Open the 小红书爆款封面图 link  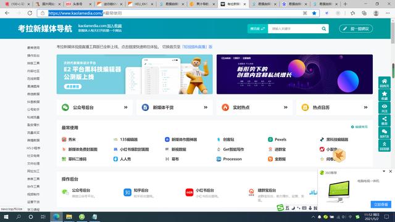(135, 149)
